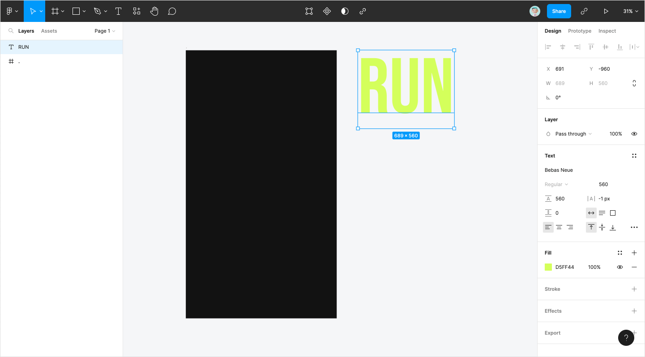Image resolution: width=645 pixels, height=357 pixels.
Task: Toggle fill visibility eye icon
Action: click(x=619, y=267)
